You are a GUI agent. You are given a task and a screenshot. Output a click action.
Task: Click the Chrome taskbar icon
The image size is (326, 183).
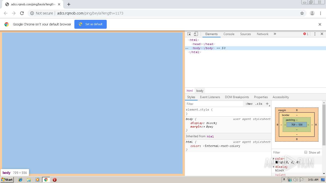pos(46,180)
